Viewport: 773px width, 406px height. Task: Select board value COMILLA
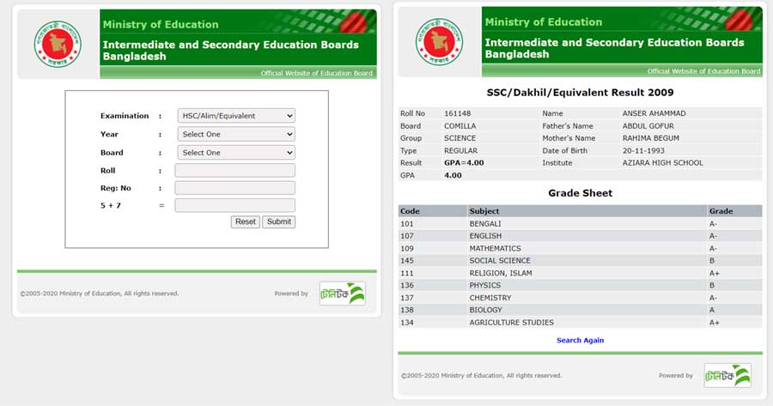(x=460, y=126)
